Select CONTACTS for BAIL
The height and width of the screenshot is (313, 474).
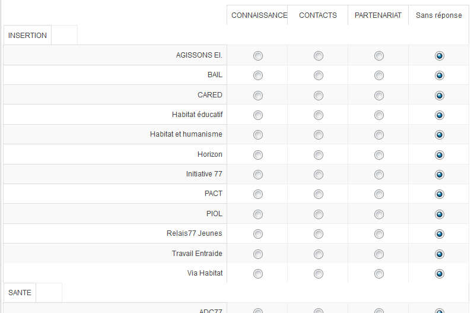tap(319, 75)
